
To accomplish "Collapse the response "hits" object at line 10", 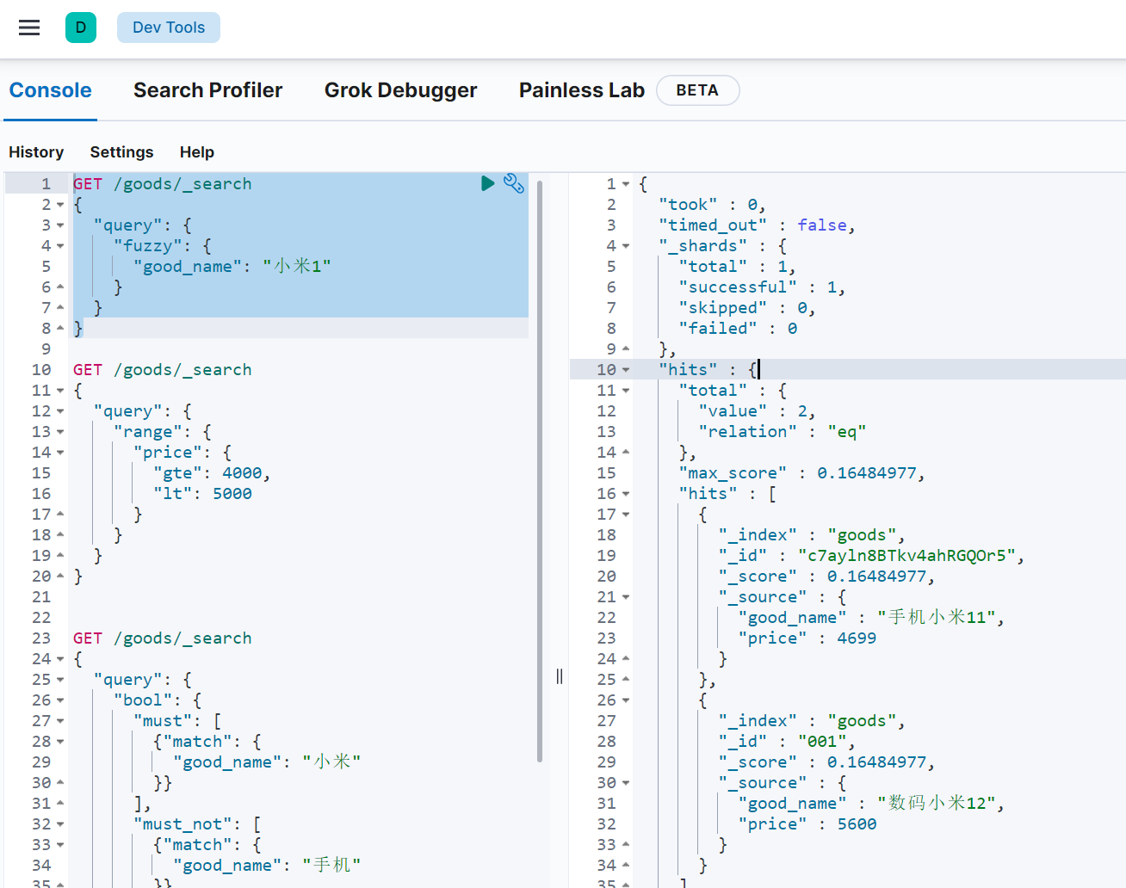I will pos(626,370).
